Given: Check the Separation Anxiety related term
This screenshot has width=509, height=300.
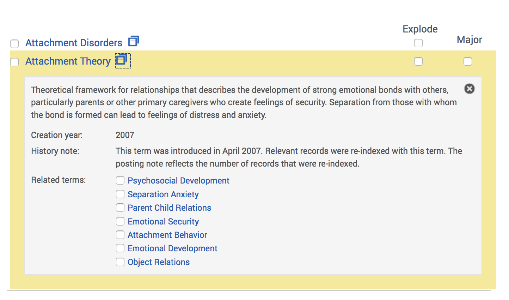Looking at the screenshot, I should tap(120, 194).
